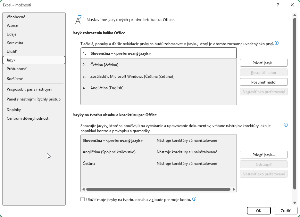Select the Jazyk category
This screenshot has width=300, height=217.
click(x=34, y=60)
